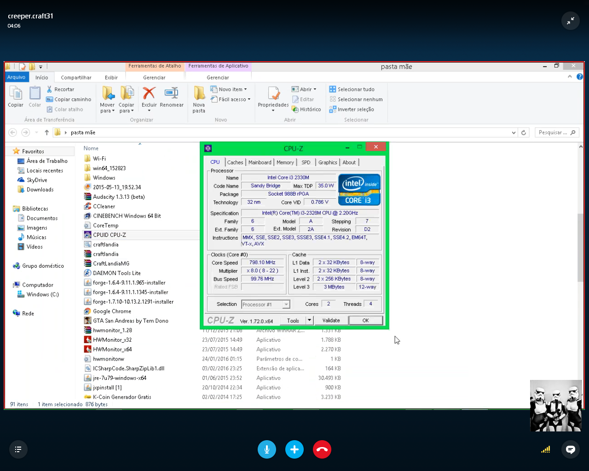Select Windows (C:) drive in the sidebar
The height and width of the screenshot is (471, 589).
tap(38, 294)
